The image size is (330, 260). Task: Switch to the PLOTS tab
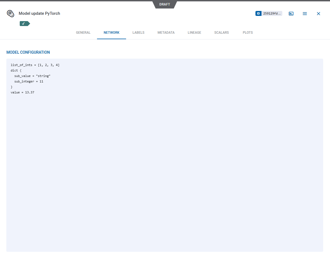point(248,32)
